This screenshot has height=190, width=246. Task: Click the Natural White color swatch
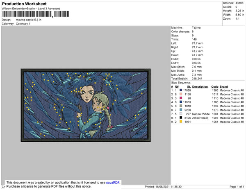[x=181, y=114]
